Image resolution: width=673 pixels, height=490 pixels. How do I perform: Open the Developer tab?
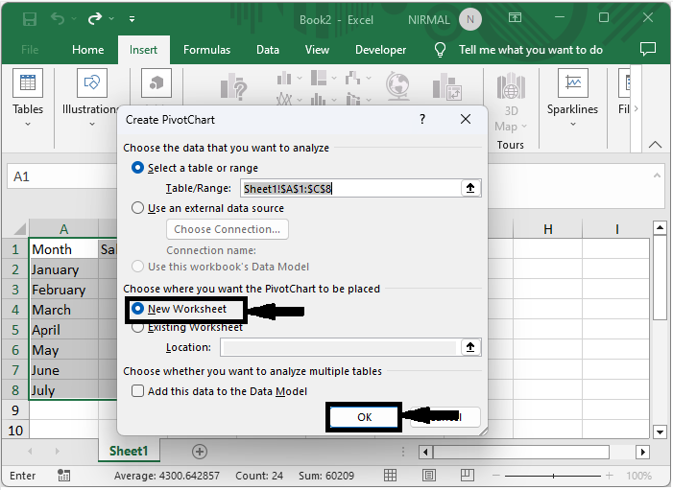click(381, 50)
